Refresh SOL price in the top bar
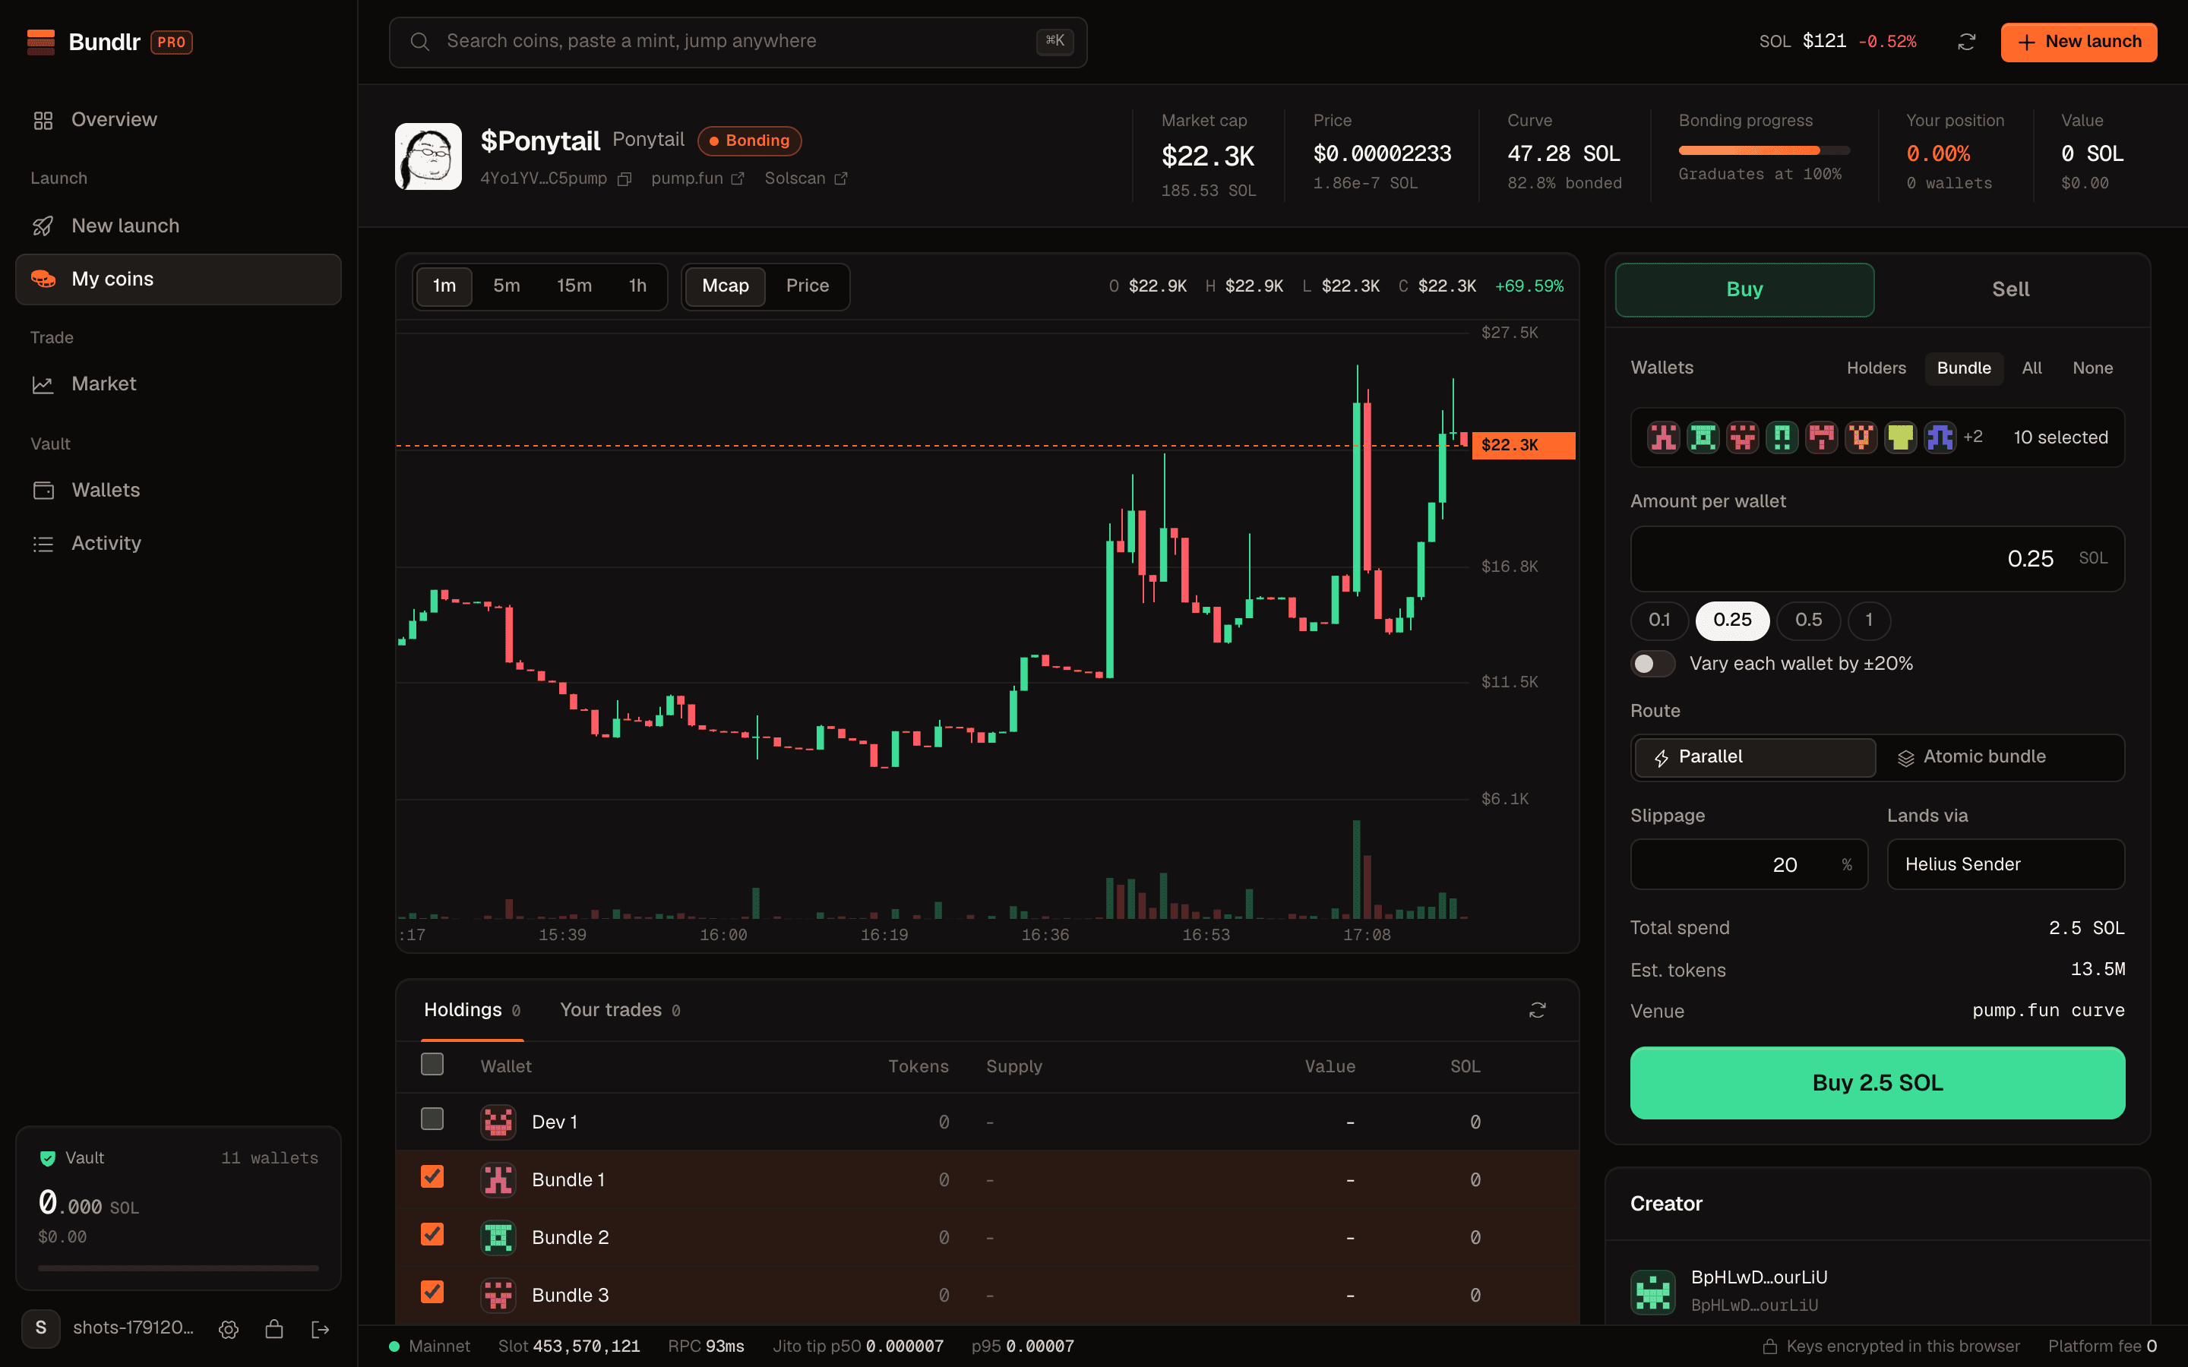This screenshot has width=2188, height=1367. (x=1966, y=42)
